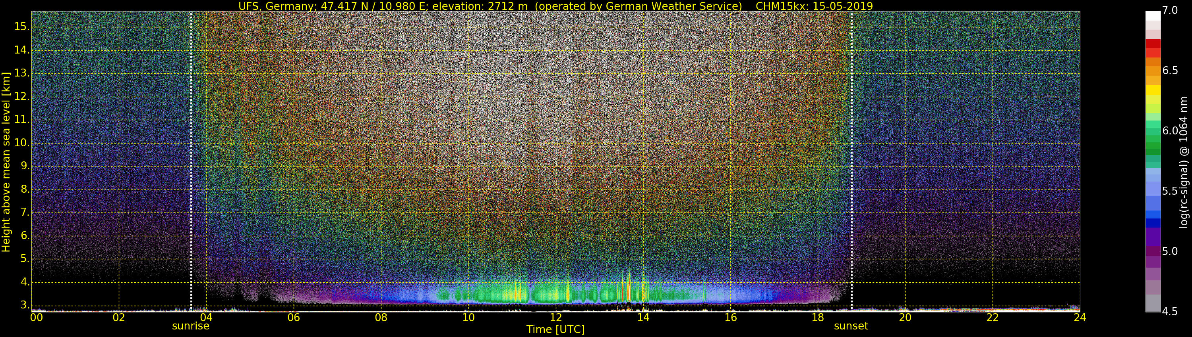Click the sunrise label under the time axis

click(x=191, y=326)
